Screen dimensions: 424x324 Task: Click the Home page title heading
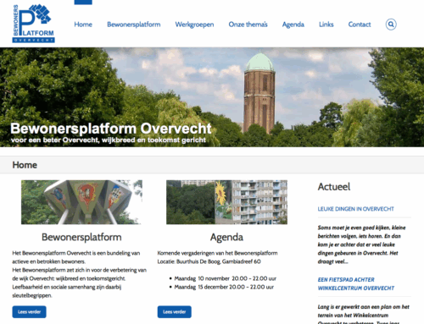point(25,165)
